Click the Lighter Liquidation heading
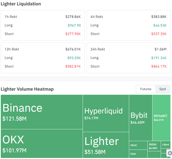Image resolution: width=172 pixels, height=159 pixels. [x=21, y=4]
